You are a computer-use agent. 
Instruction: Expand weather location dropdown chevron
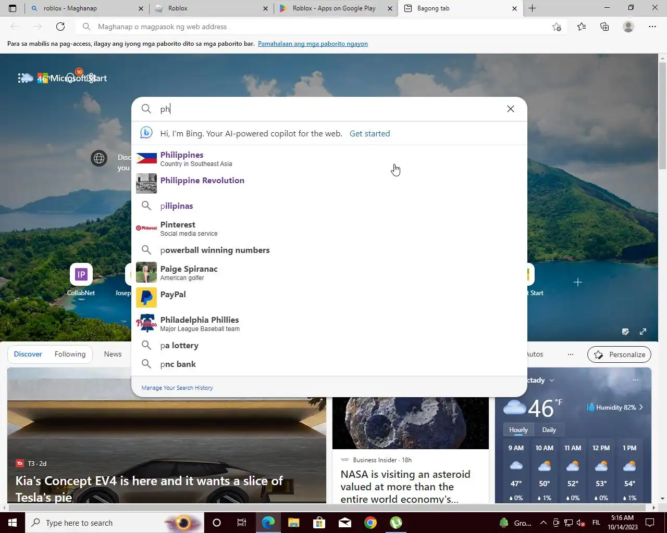click(x=552, y=380)
